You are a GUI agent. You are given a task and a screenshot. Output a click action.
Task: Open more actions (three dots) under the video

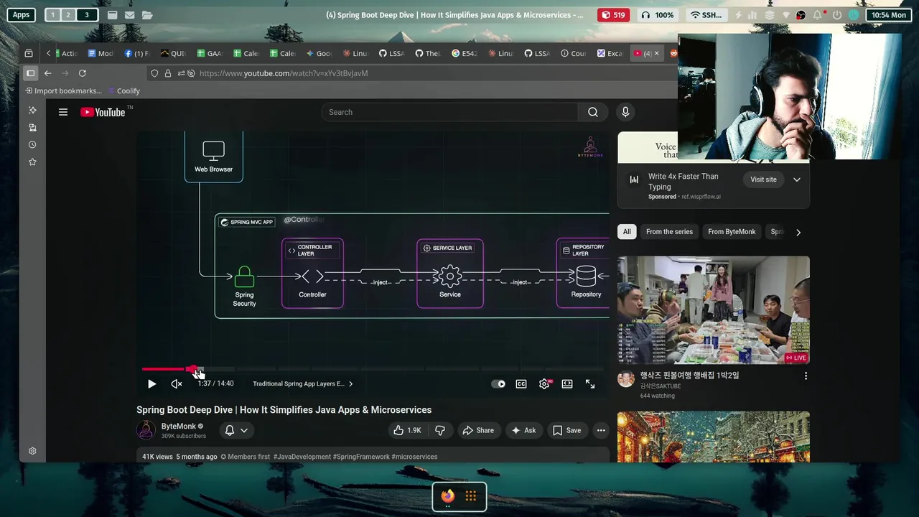tap(601, 430)
